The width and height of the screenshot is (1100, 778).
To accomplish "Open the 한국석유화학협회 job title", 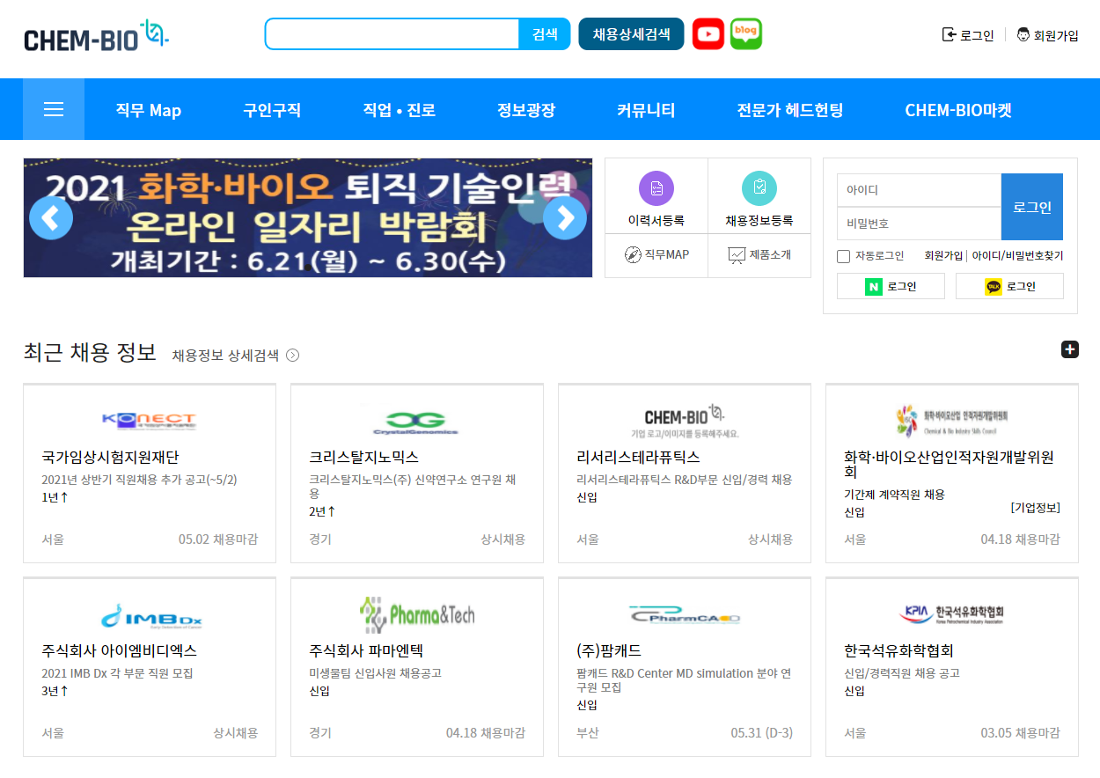I will [899, 651].
